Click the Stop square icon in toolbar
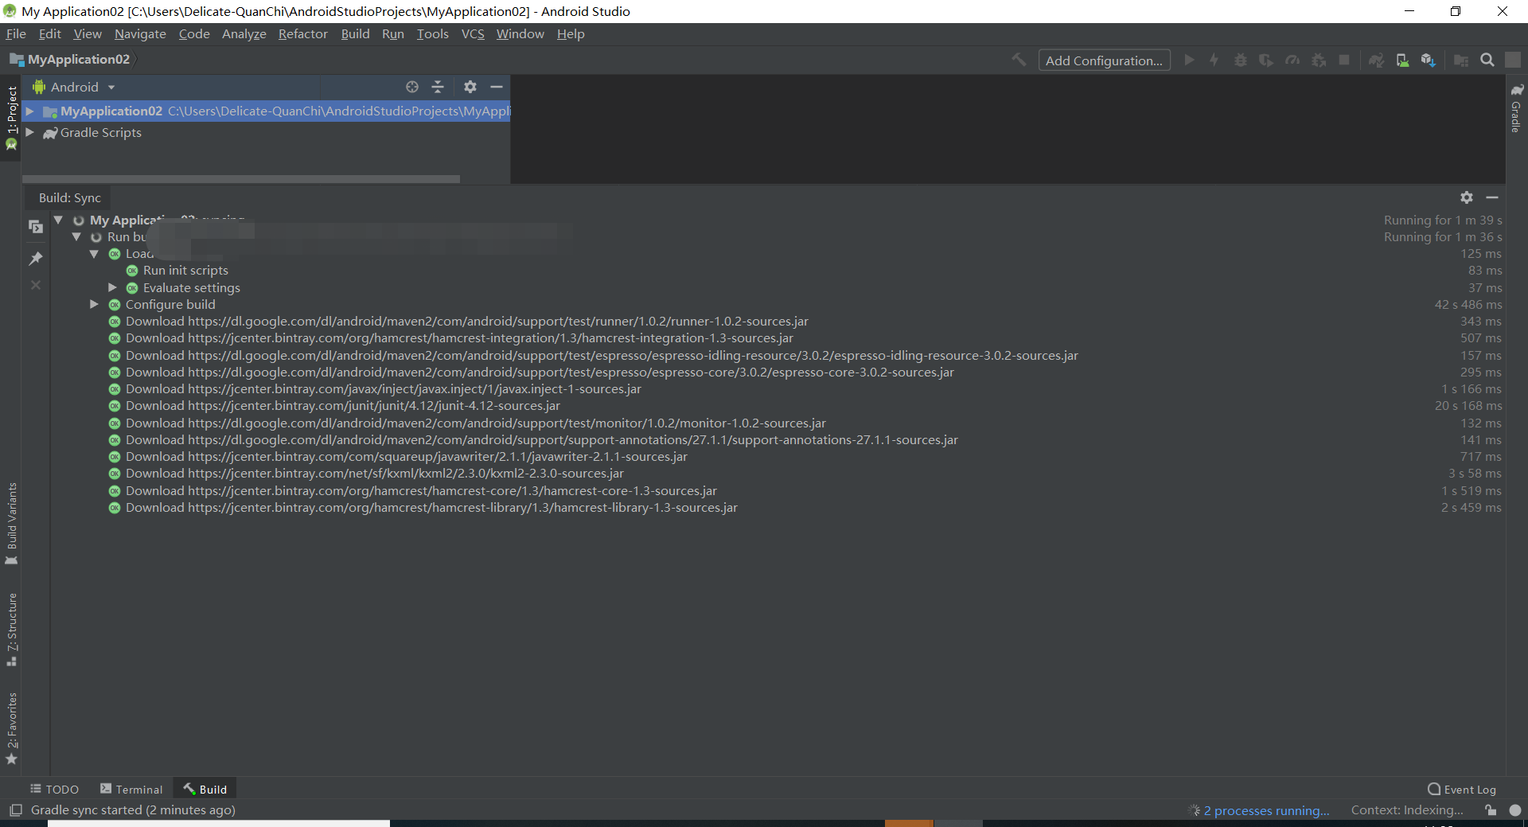The width and height of the screenshot is (1528, 827). [1344, 60]
